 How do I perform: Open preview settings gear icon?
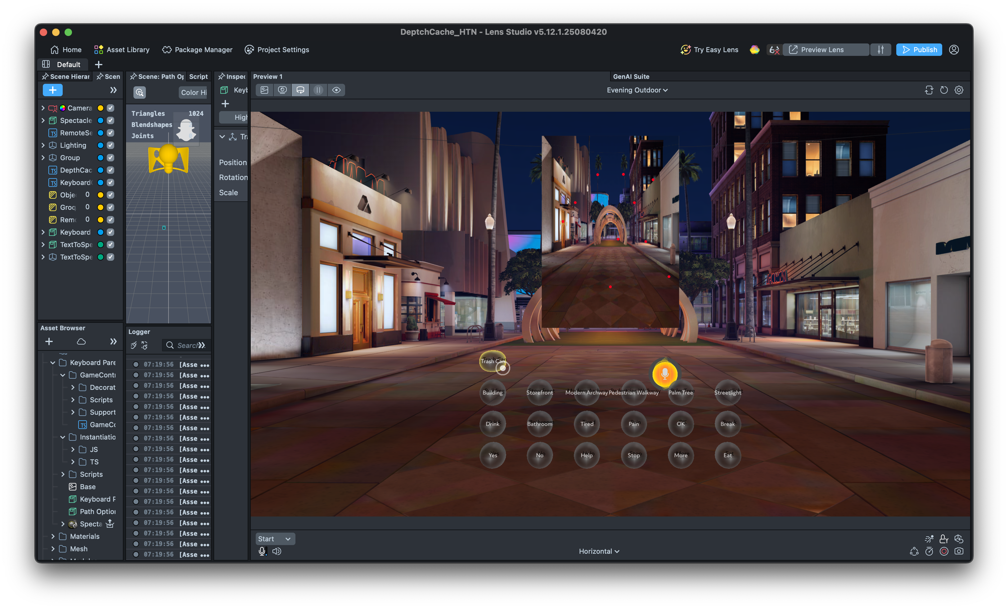pos(958,90)
